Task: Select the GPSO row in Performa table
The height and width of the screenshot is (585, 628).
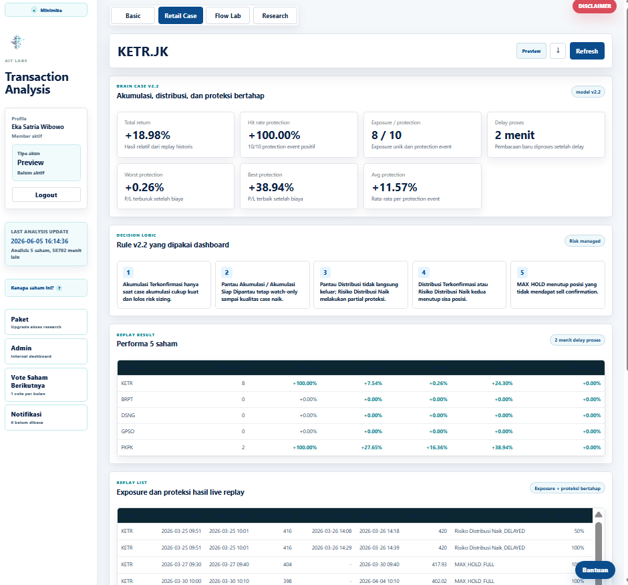Action: tap(361, 431)
